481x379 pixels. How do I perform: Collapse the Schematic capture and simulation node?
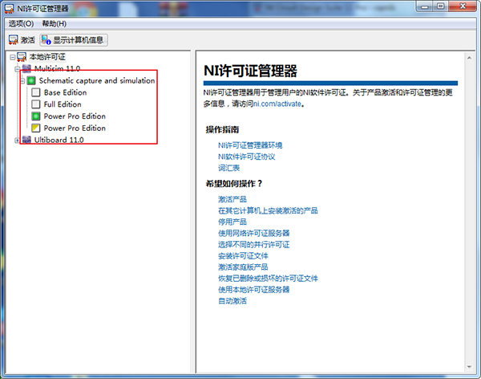tap(22, 81)
